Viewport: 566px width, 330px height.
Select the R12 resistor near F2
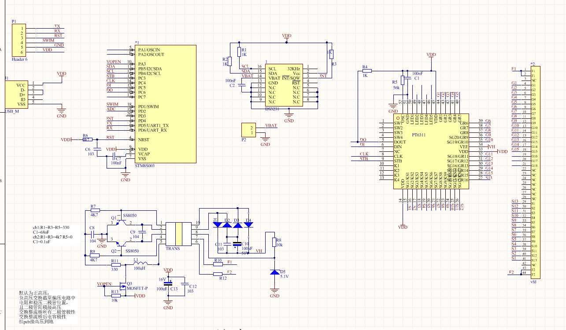tap(218, 274)
